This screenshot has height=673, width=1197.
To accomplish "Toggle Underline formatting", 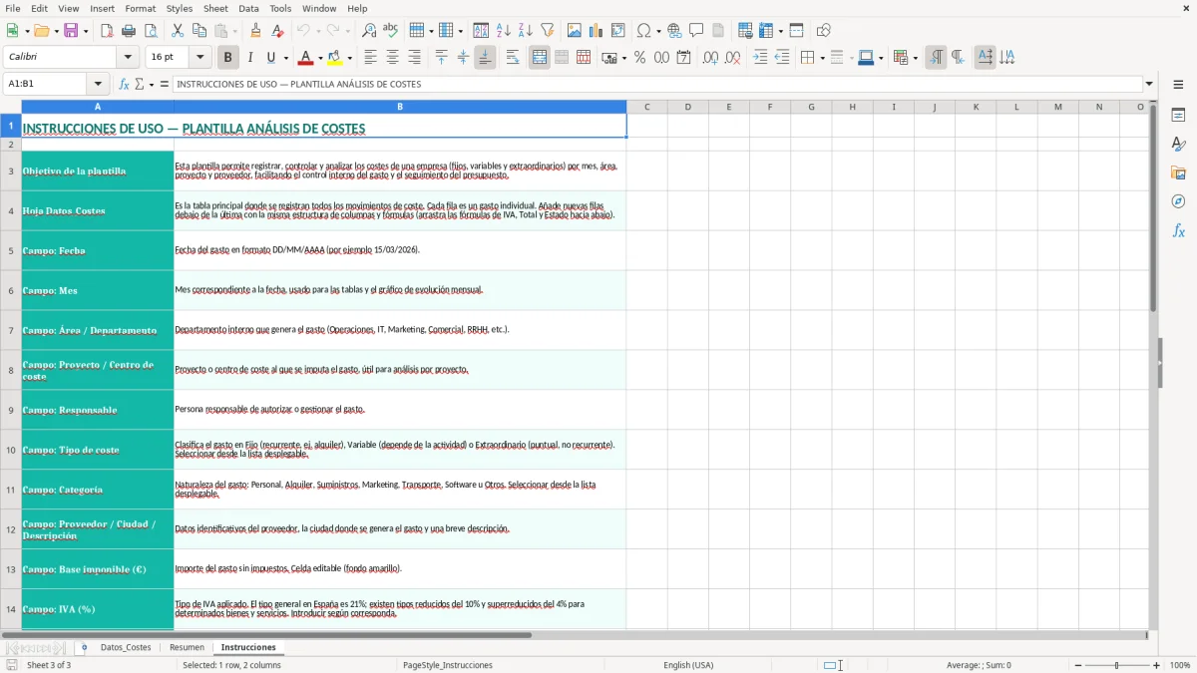I will click(x=271, y=58).
